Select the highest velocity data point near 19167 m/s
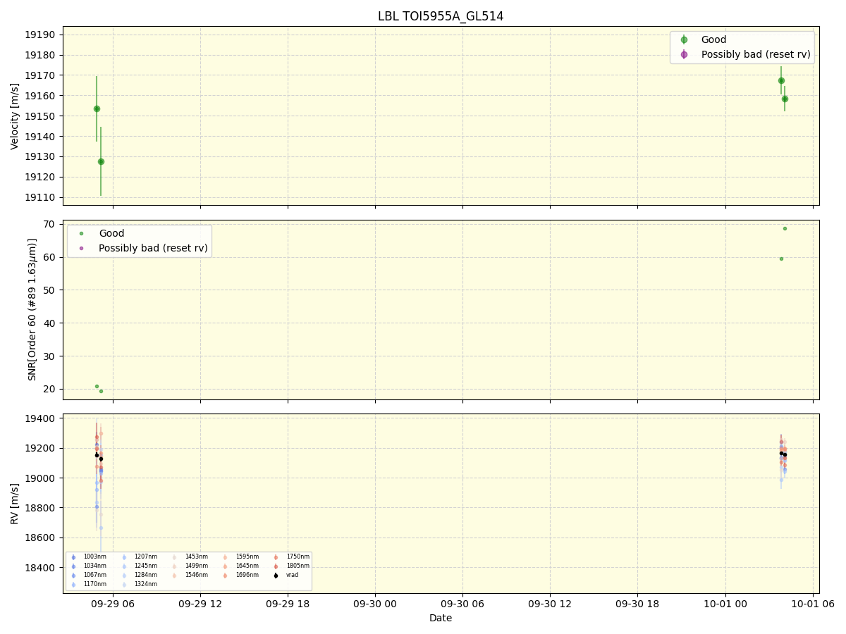 [x=781, y=80]
